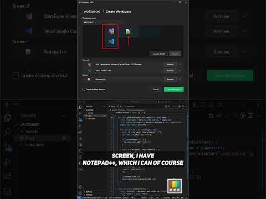Click the Revert button
Screen dimensions: 266x199
pyautogui.click(x=175, y=54)
